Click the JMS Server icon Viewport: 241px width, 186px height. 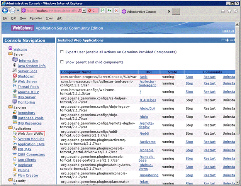(x=15, y=96)
